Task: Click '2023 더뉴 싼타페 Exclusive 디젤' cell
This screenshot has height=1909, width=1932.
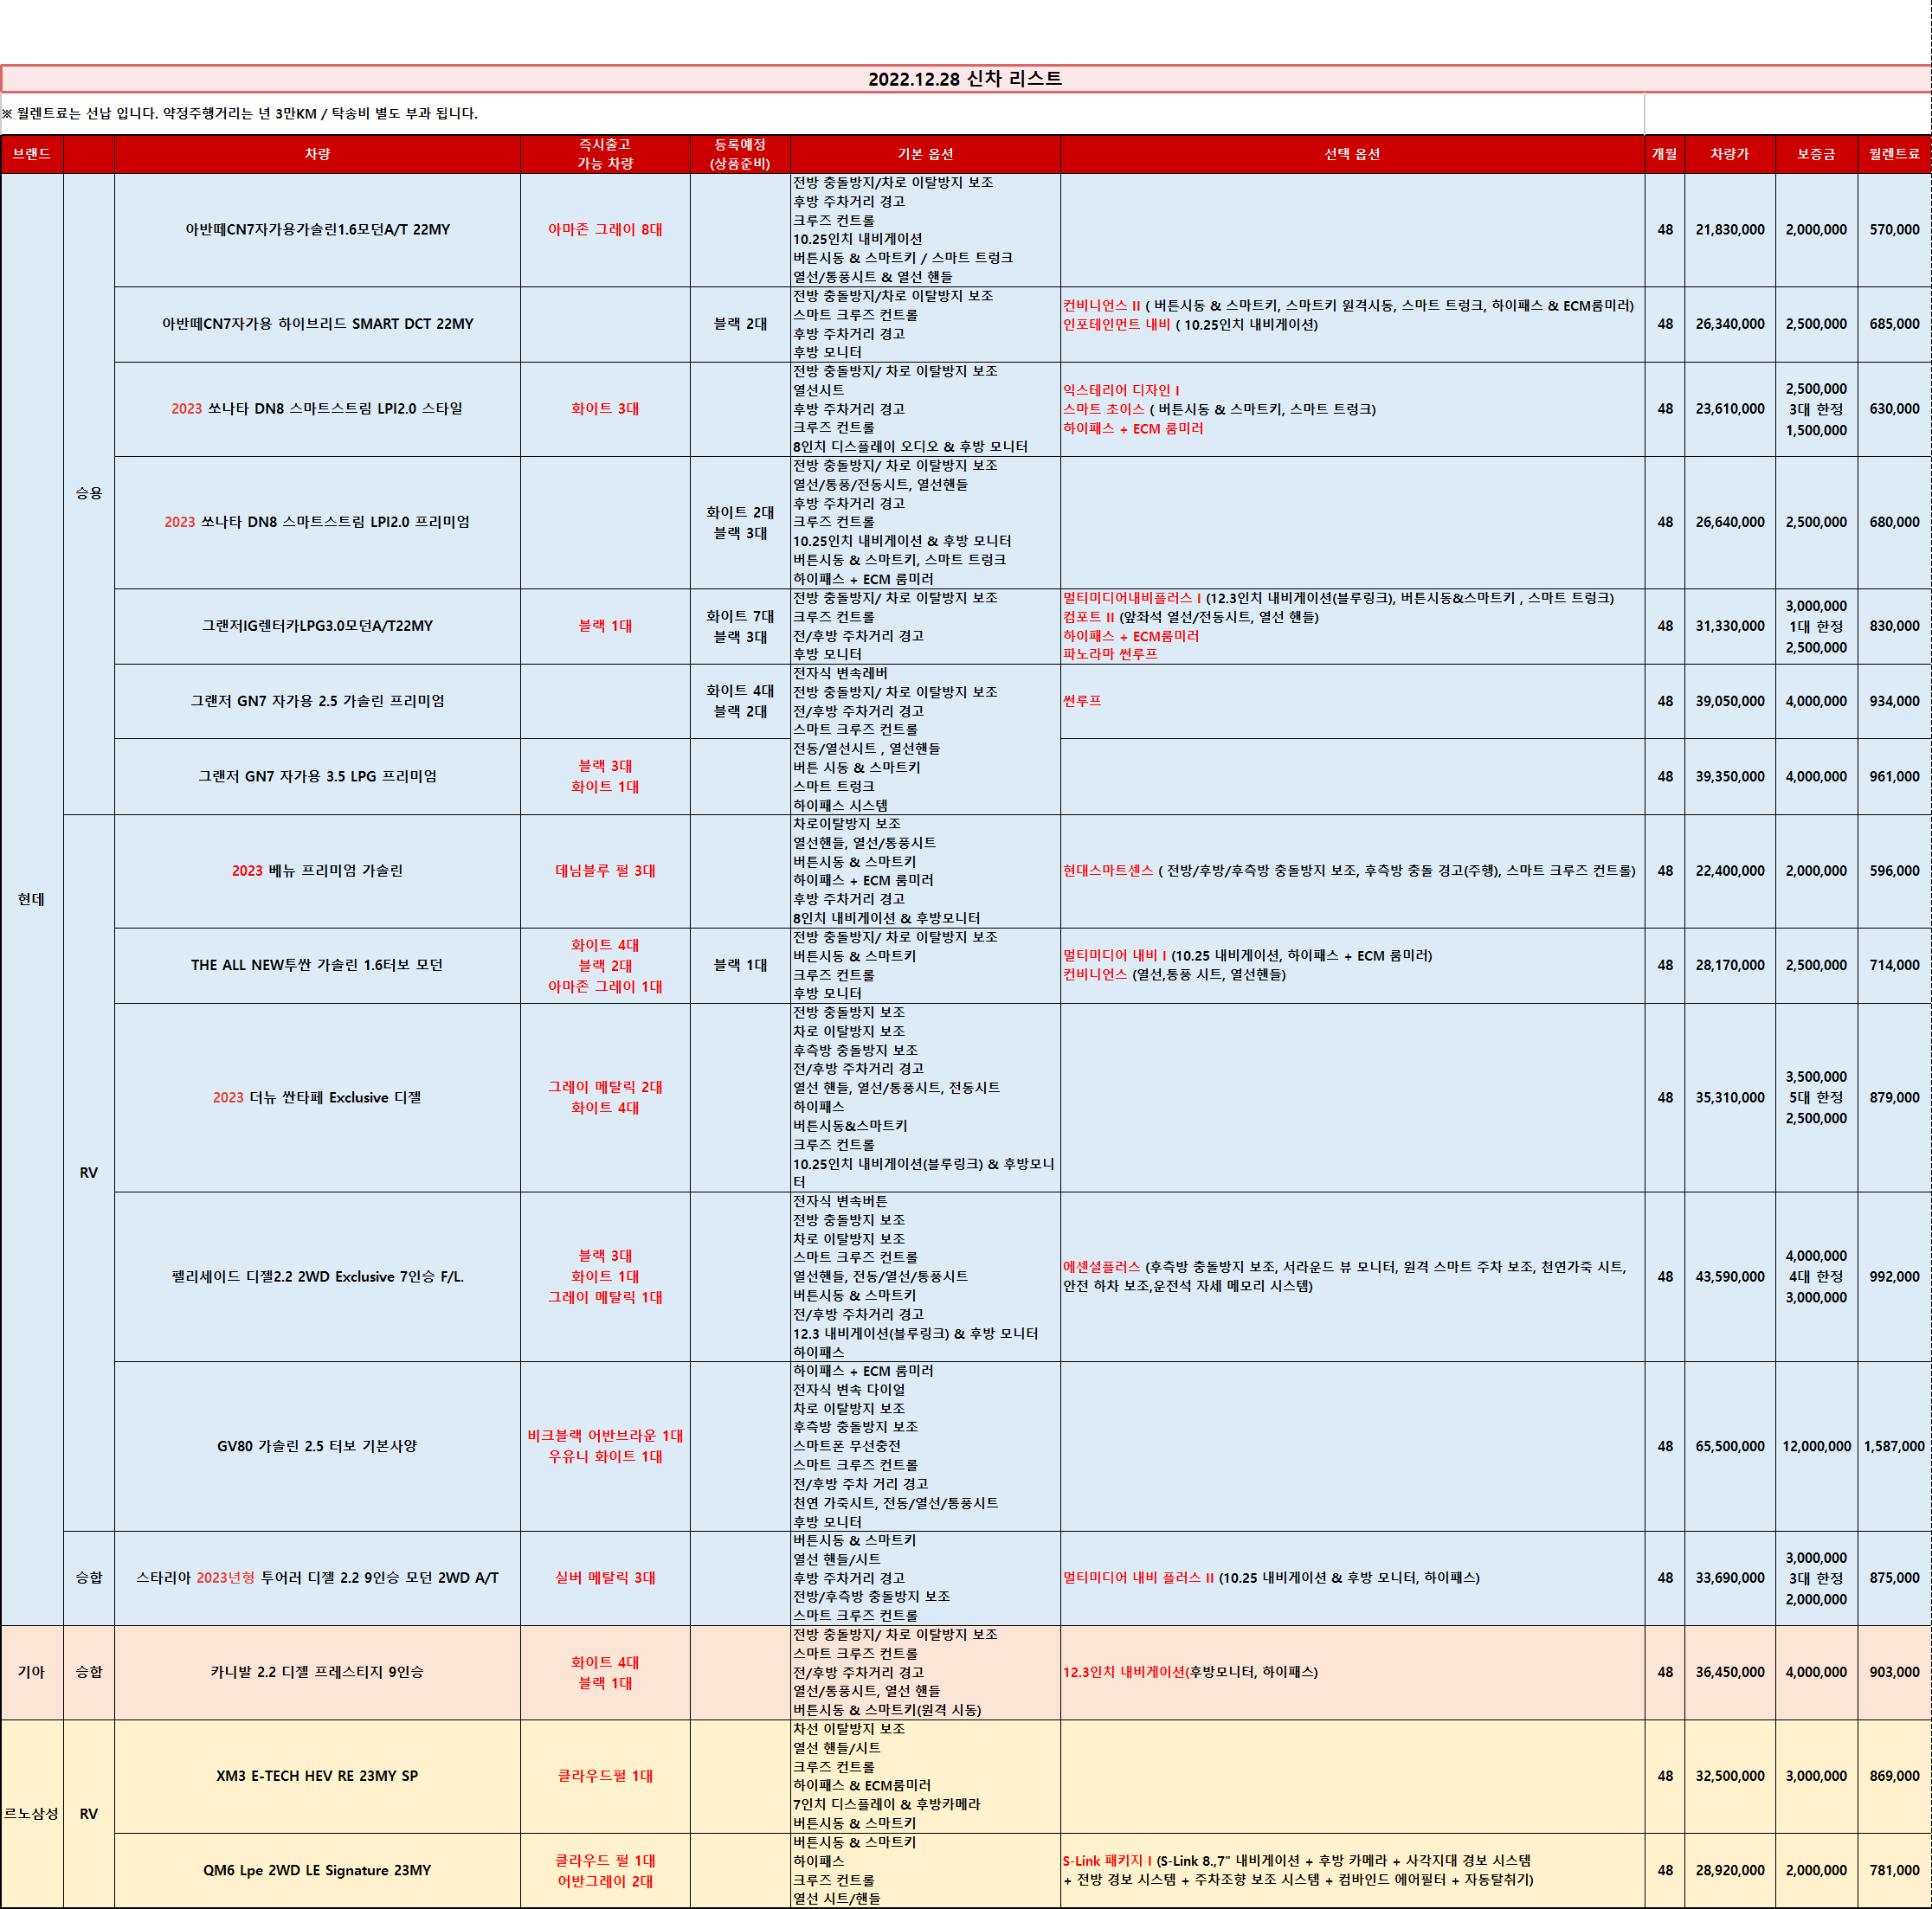Action: (x=317, y=1097)
